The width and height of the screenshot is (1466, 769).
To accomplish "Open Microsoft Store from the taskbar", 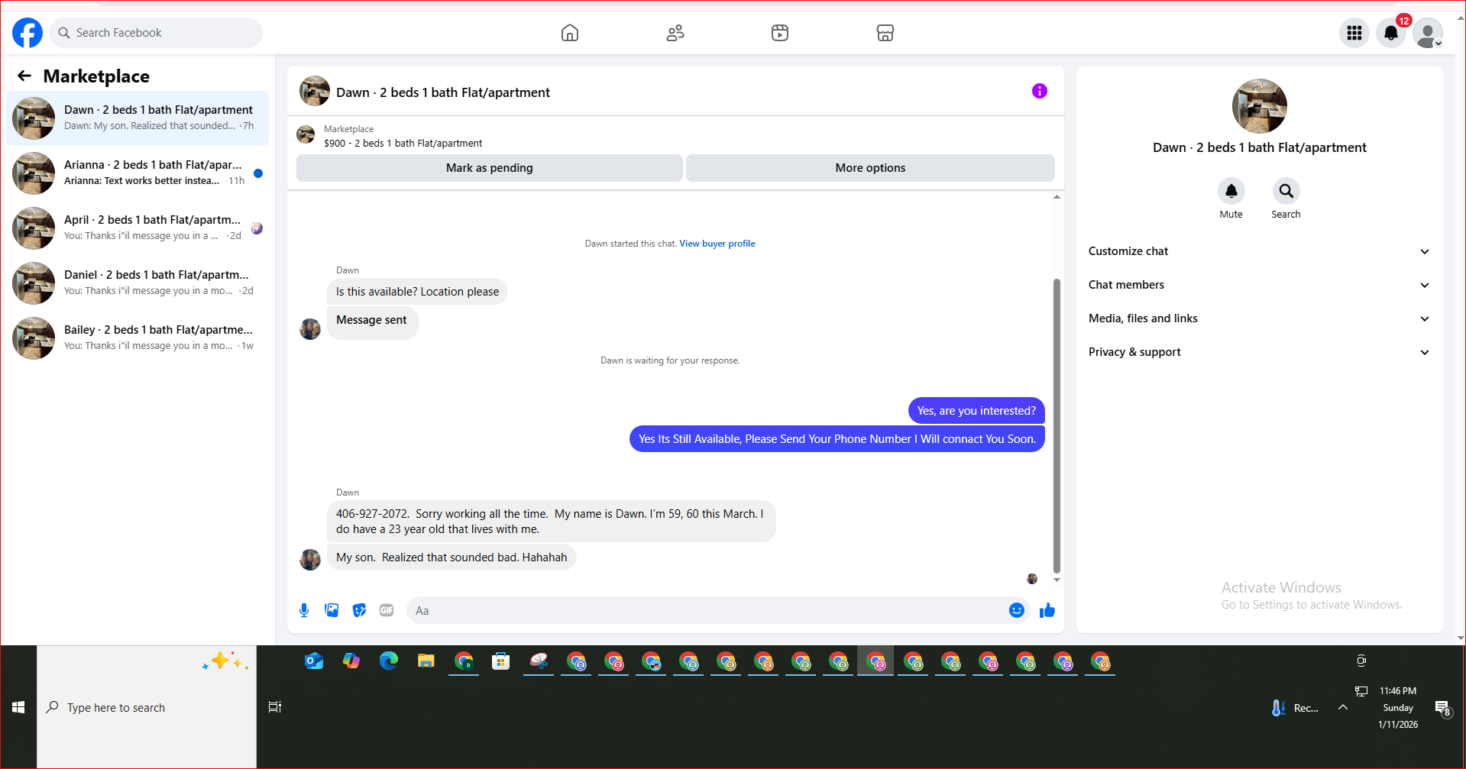I will [x=501, y=661].
